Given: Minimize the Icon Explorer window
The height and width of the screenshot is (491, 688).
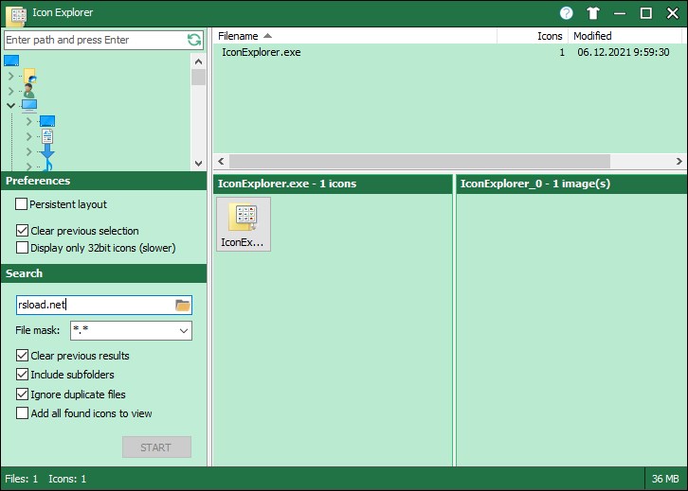Looking at the screenshot, I should click(620, 13).
